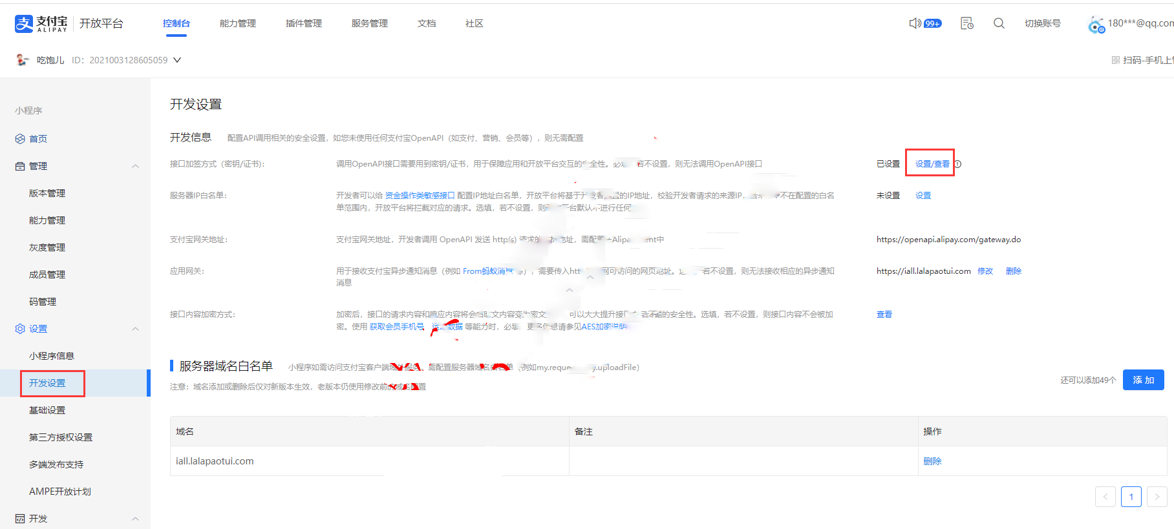Click the 开发 code icon in sidebar
The height and width of the screenshot is (529, 1174).
click(x=20, y=519)
